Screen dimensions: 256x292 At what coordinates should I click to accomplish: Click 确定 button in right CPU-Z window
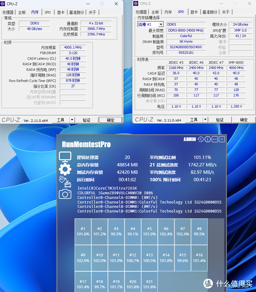tap(244, 120)
